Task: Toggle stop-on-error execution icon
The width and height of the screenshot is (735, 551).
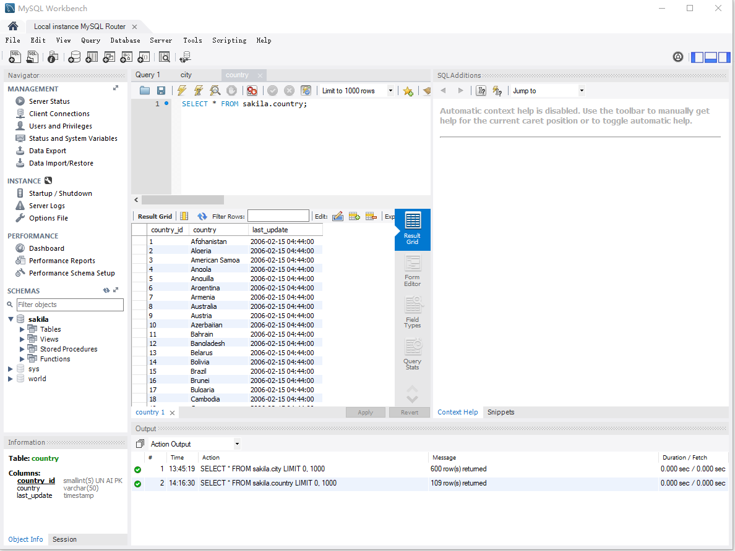Action: coord(252,91)
